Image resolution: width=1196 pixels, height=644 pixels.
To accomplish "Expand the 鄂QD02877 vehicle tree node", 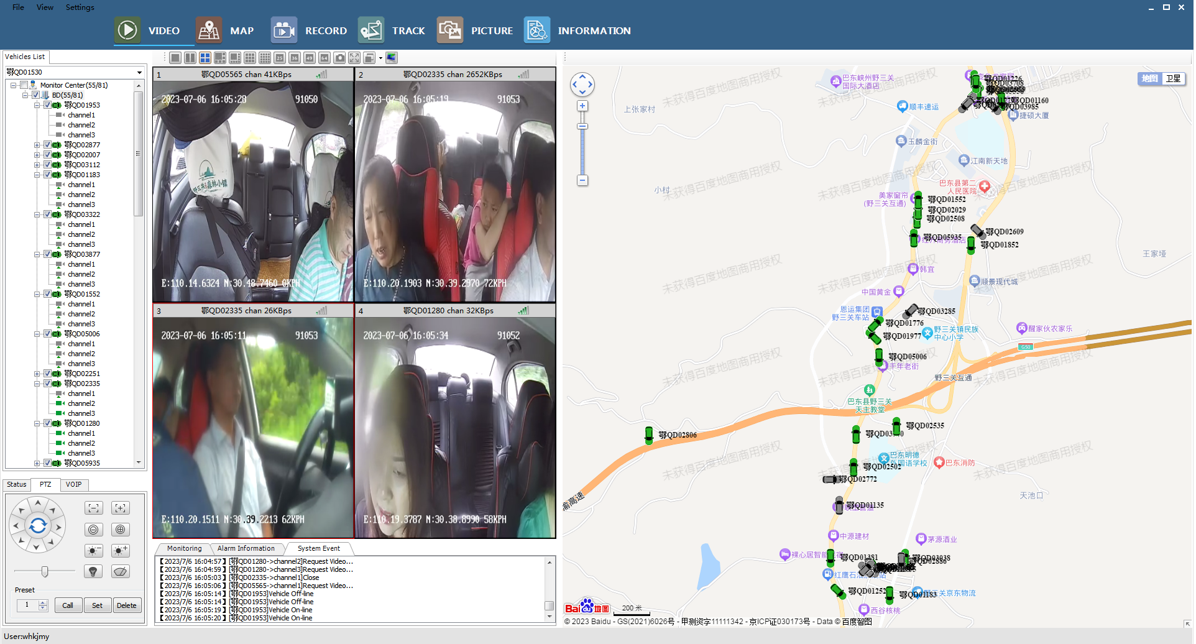I will point(37,145).
